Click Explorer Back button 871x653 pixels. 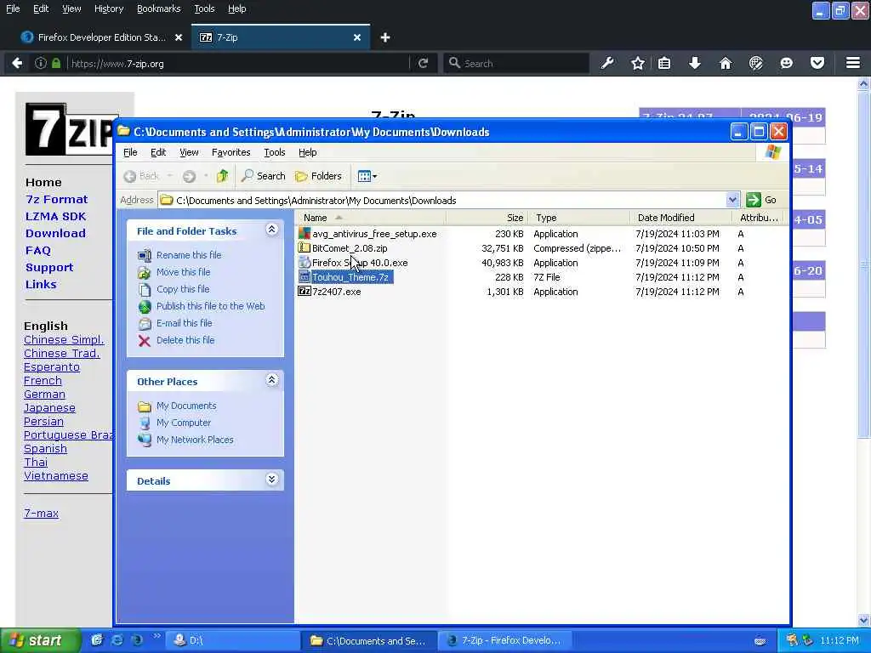click(142, 176)
